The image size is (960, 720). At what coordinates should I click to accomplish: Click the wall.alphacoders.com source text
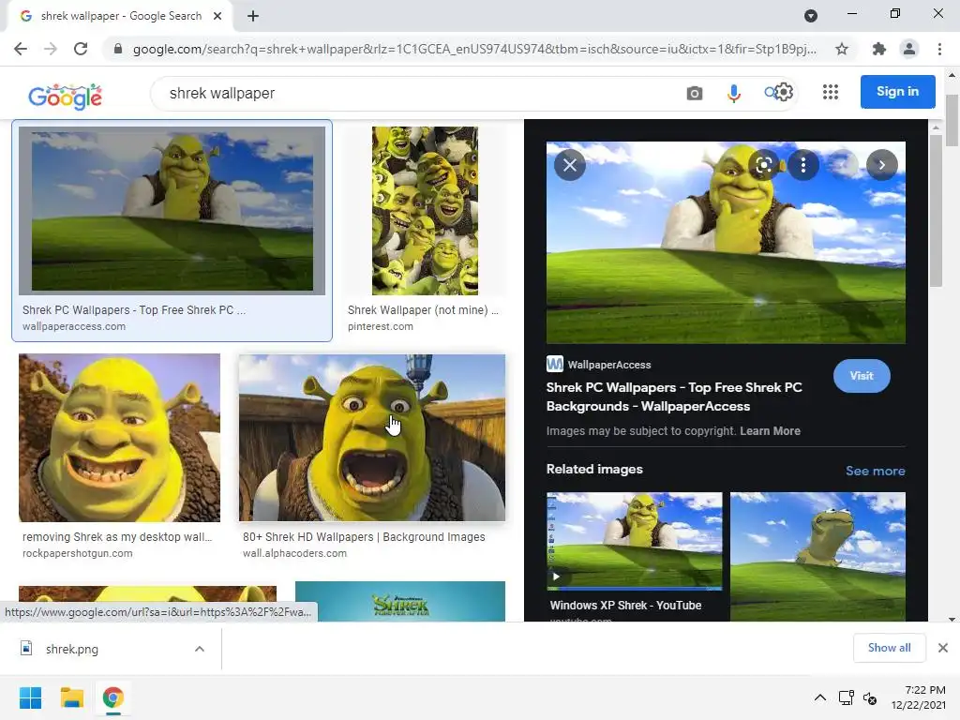pyautogui.click(x=294, y=553)
